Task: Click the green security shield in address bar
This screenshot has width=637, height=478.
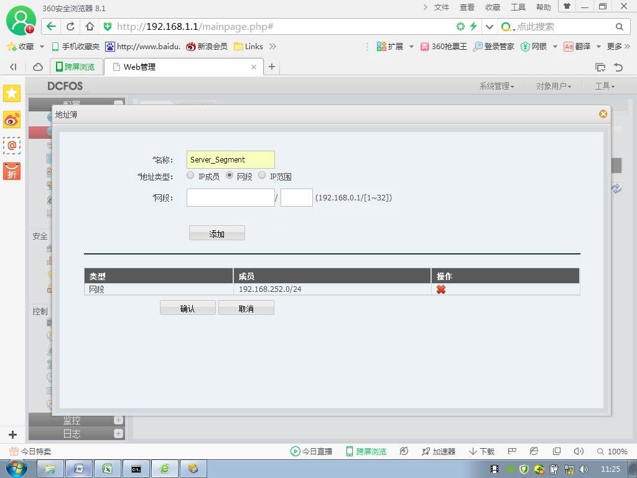Action: [107, 27]
